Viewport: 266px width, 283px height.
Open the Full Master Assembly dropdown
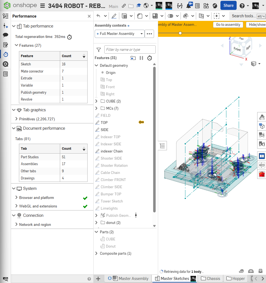coord(119,34)
